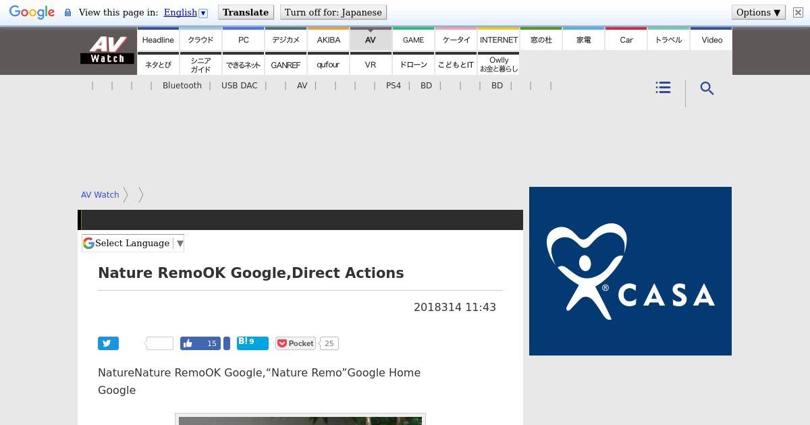Click the padlock icon in the translate bar

point(67,12)
